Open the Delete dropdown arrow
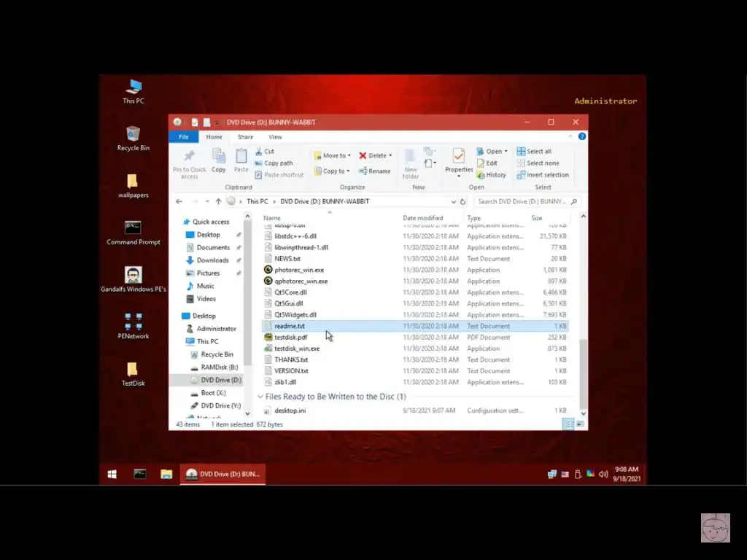 click(x=390, y=155)
